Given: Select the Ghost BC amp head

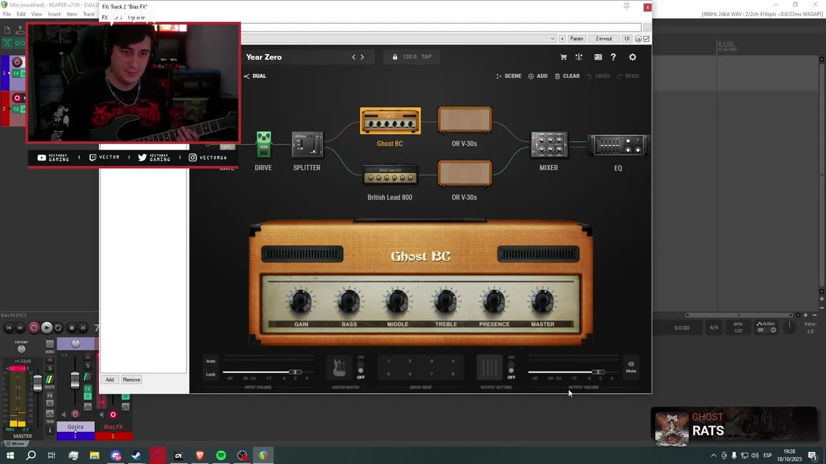Looking at the screenshot, I should click(390, 121).
